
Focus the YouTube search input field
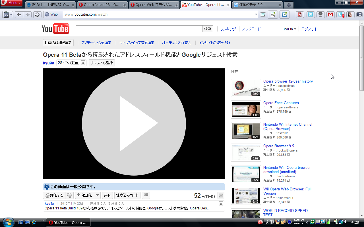click(x=139, y=29)
